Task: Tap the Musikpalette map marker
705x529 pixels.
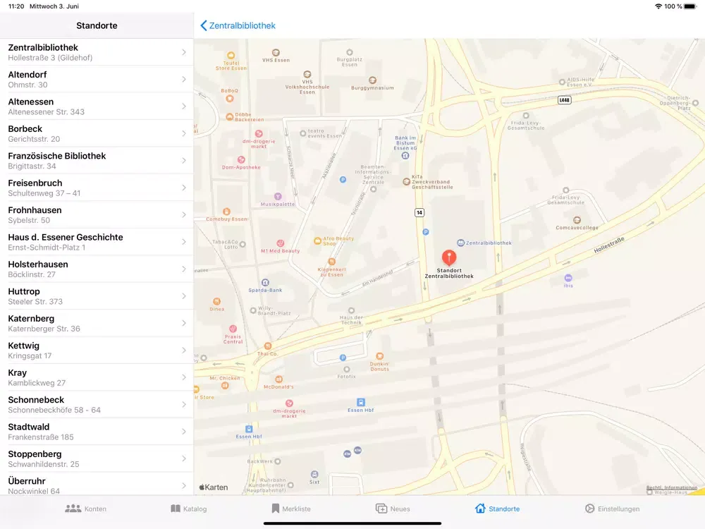Action: point(278,197)
